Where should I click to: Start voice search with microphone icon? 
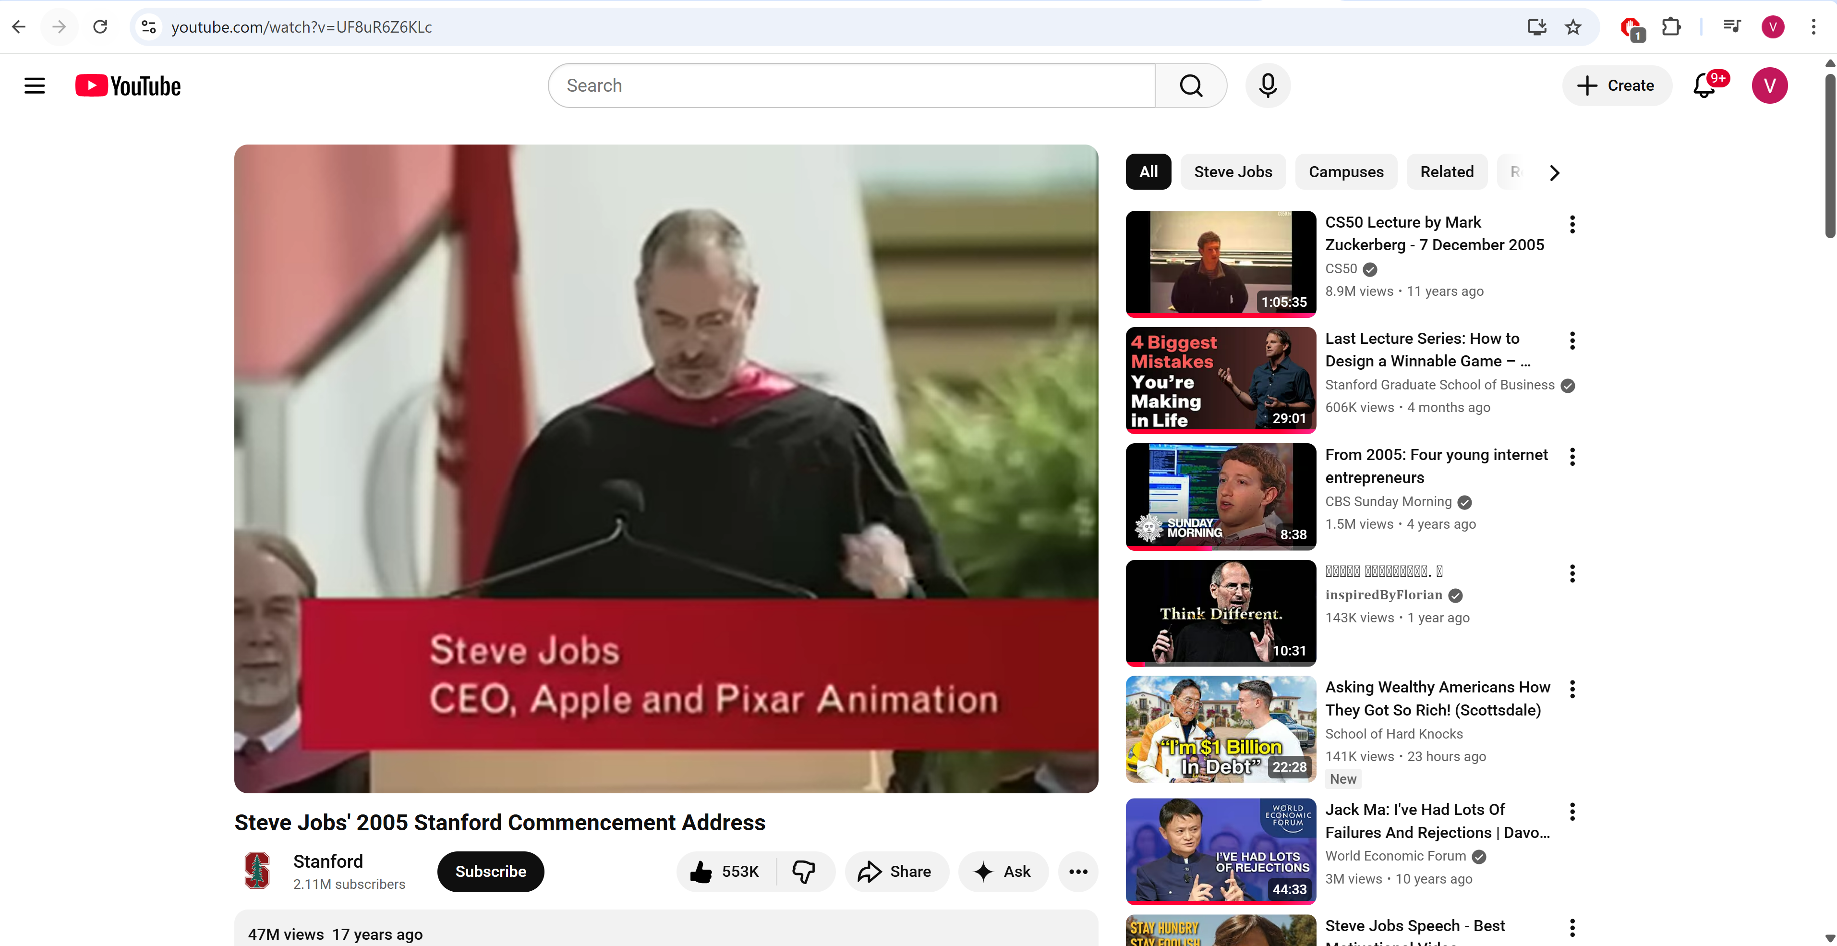coord(1267,85)
